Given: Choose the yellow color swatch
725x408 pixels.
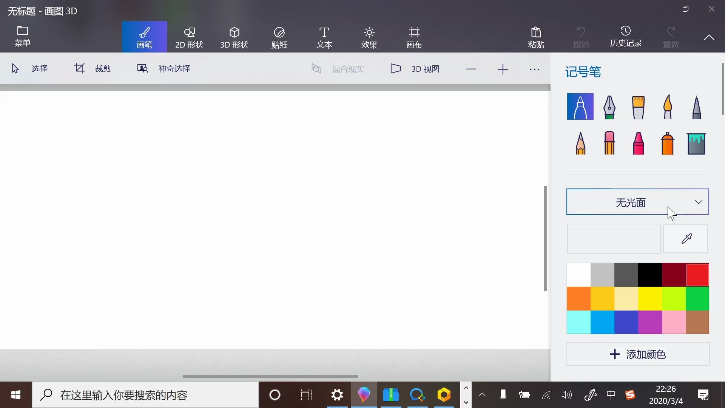Looking at the screenshot, I should 650,298.
